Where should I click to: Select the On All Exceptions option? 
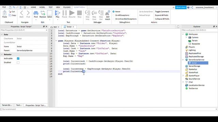113,15
